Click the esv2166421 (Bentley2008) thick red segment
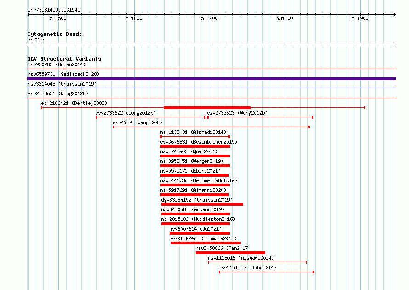The image size is (409, 290). tap(207, 108)
